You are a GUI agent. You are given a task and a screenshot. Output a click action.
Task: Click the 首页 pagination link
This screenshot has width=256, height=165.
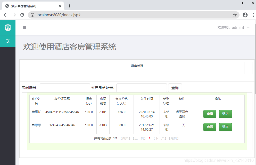125,138
